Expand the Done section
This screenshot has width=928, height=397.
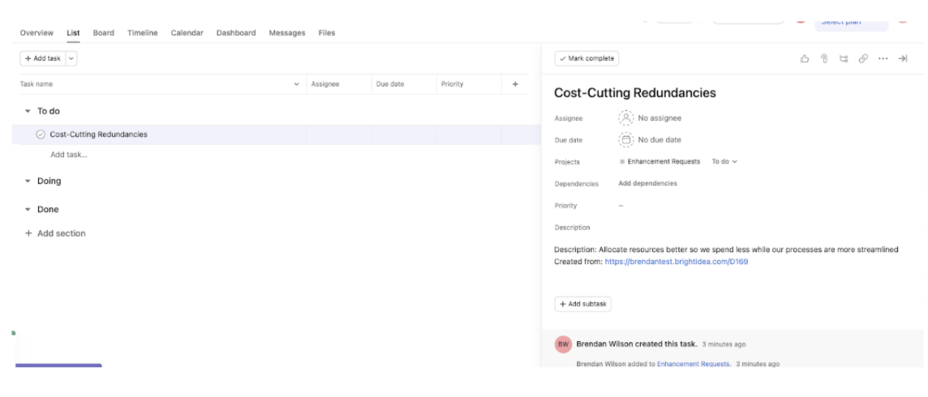click(28, 210)
